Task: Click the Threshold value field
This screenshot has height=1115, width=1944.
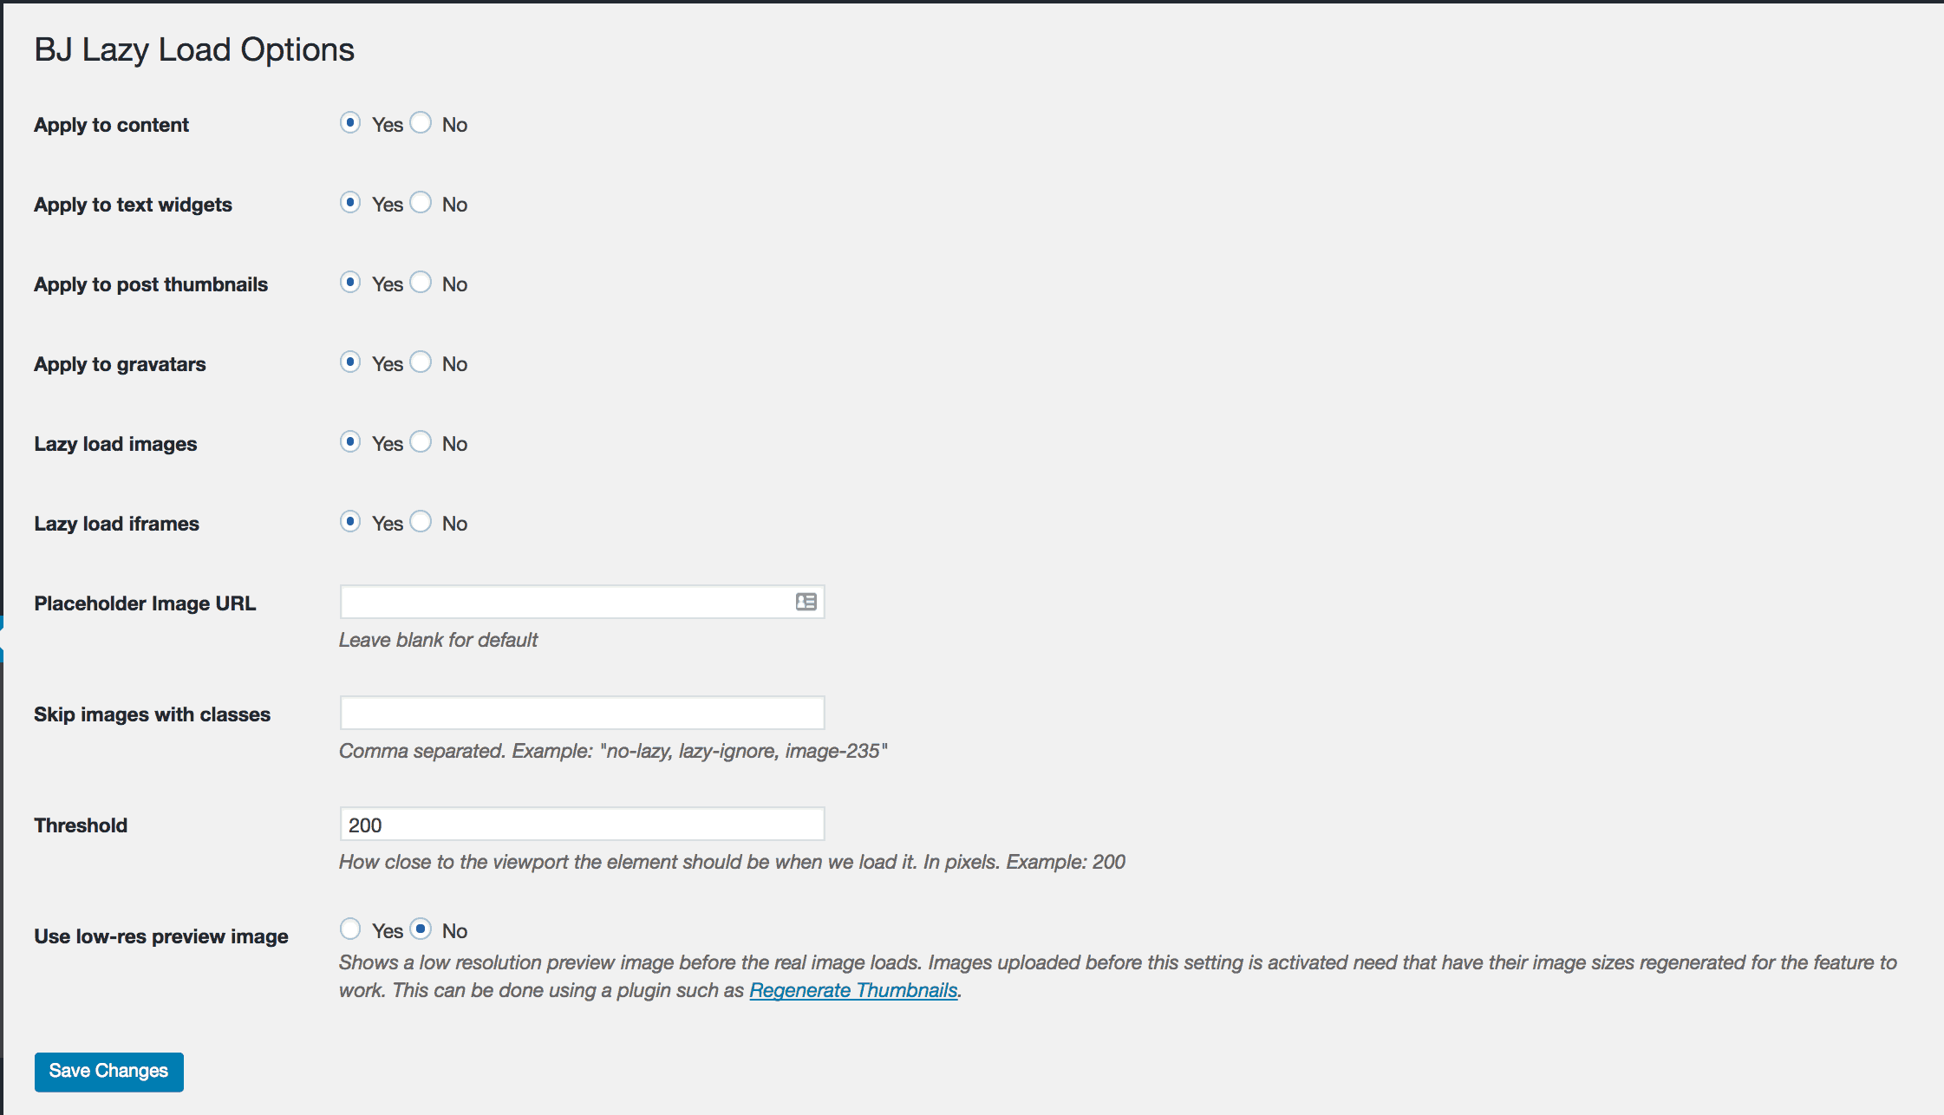Action: (x=581, y=825)
